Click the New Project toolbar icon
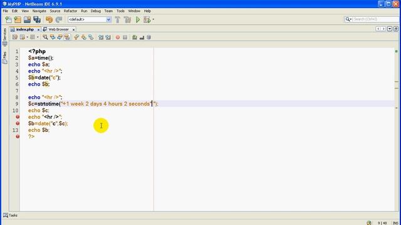 point(18,19)
